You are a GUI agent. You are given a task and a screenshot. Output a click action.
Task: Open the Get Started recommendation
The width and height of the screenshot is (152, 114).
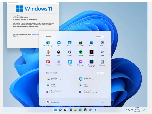coord(88,79)
